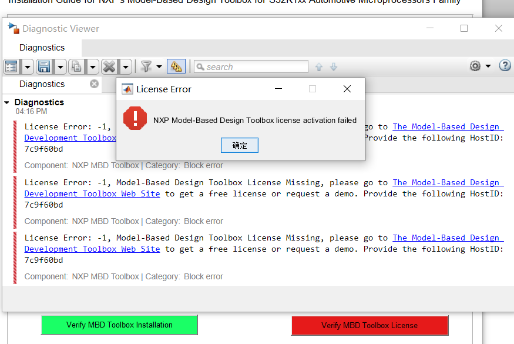This screenshot has height=344, width=514.
Task: Open the filter dropdown arrow
Action: (x=159, y=66)
